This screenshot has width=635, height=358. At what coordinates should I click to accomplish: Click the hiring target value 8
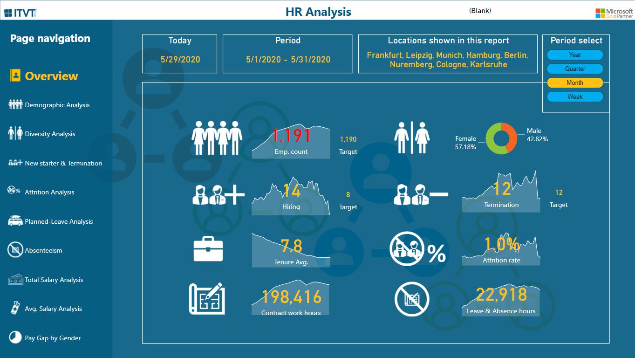tap(348, 195)
